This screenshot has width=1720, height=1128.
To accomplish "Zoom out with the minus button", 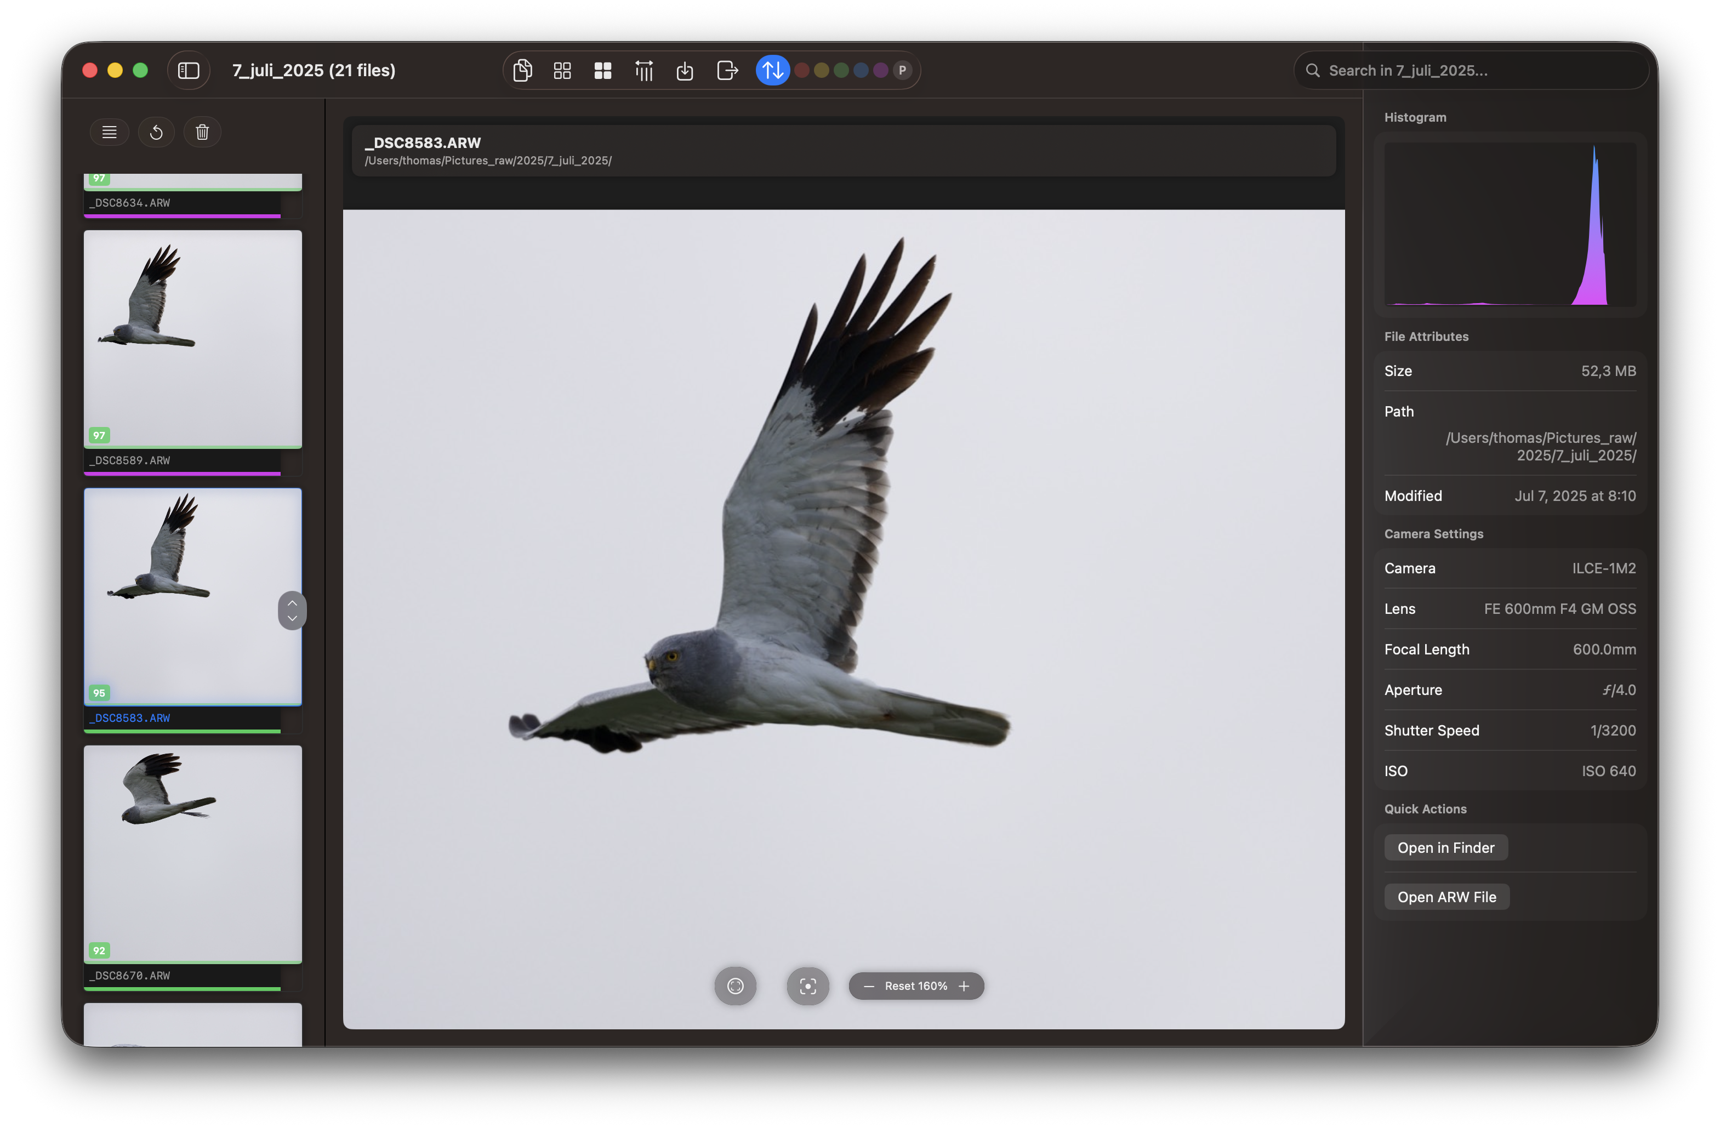I will 869,985.
